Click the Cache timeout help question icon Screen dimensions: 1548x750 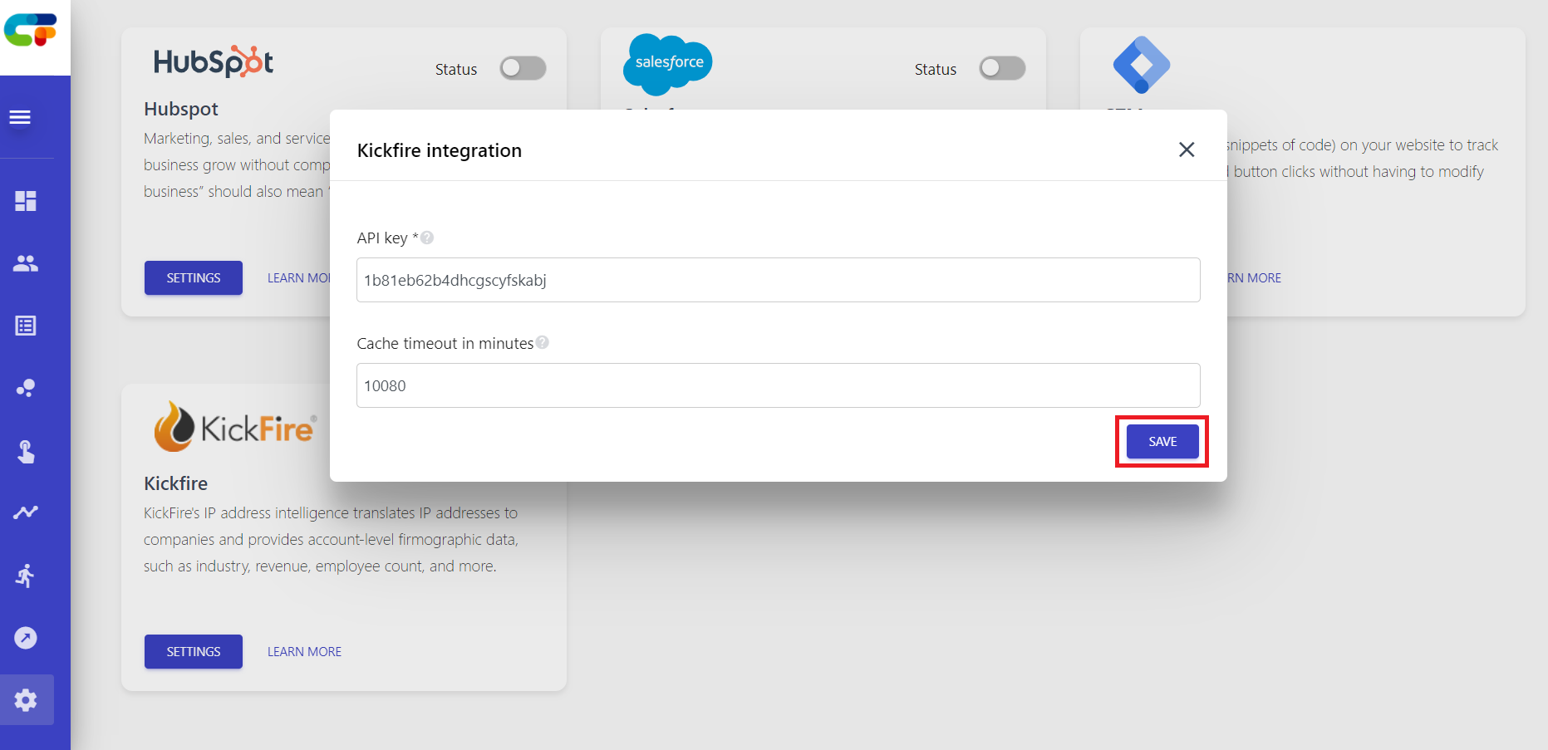pyautogui.click(x=543, y=342)
